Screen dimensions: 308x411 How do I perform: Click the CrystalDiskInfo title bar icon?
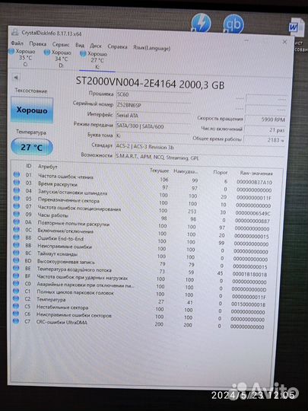coord(15,33)
